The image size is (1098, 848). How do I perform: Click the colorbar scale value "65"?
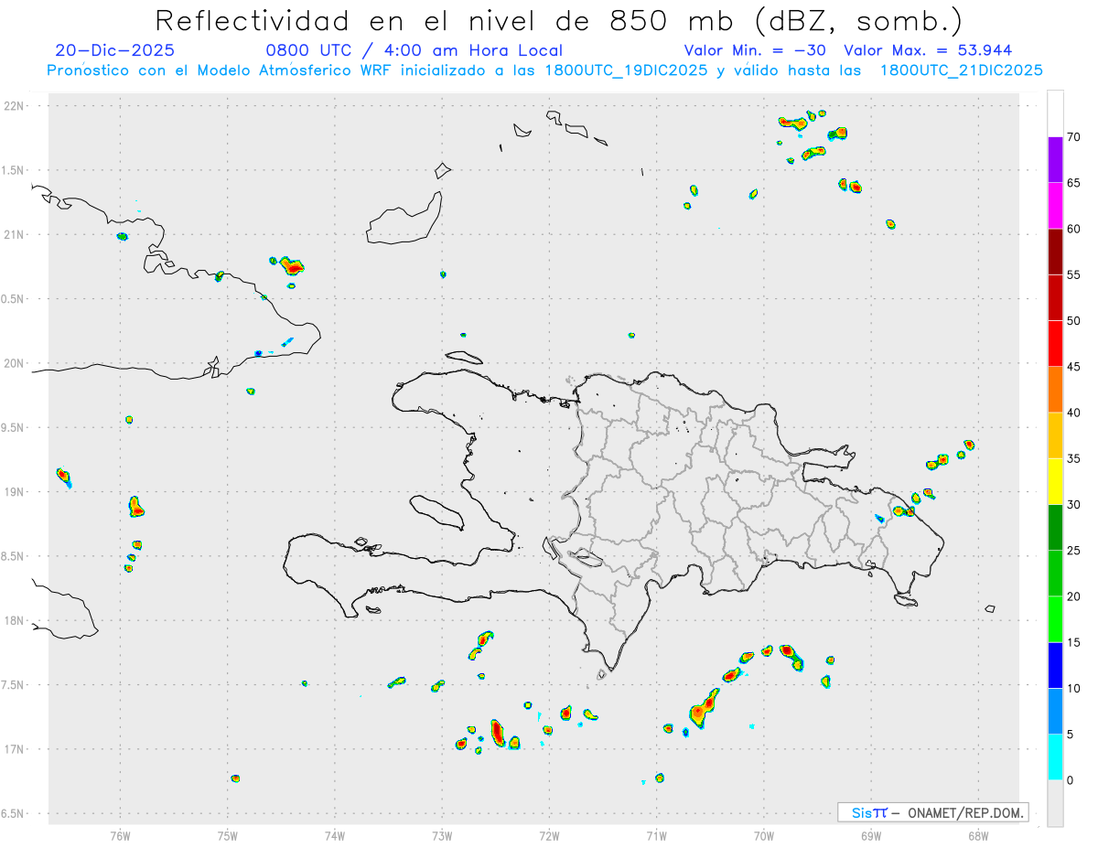pyautogui.click(x=1074, y=183)
